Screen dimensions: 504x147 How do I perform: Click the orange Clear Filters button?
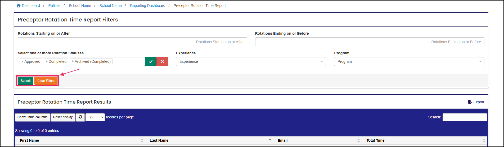(46, 81)
